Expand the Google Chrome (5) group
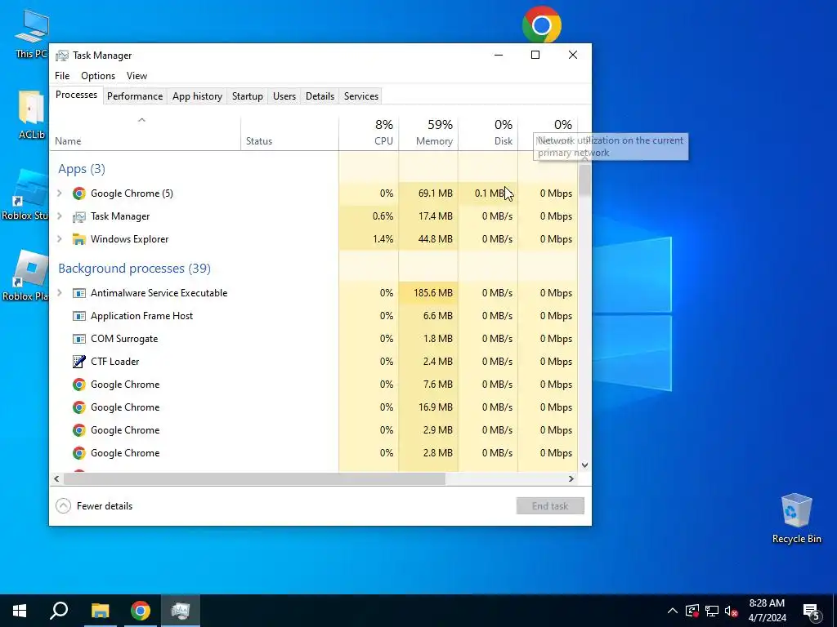The height and width of the screenshot is (627, 837). point(60,193)
